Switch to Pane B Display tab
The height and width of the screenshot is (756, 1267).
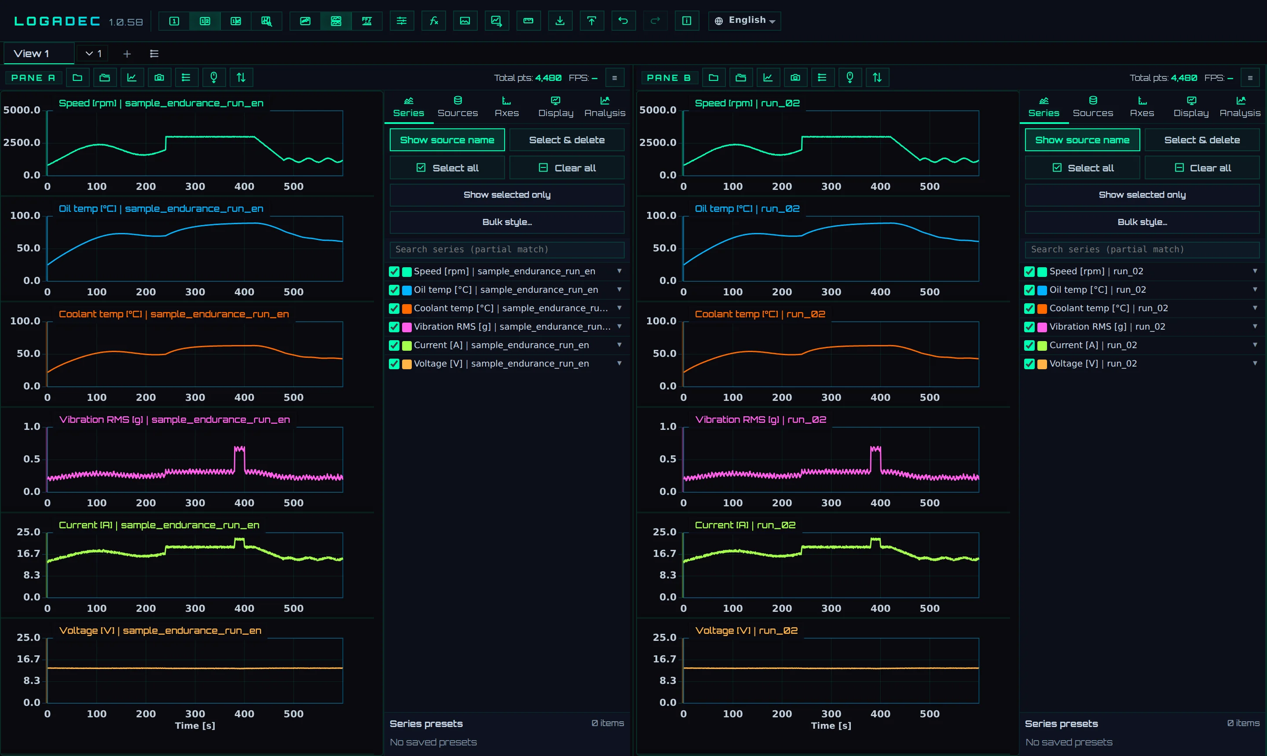(x=1191, y=107)
